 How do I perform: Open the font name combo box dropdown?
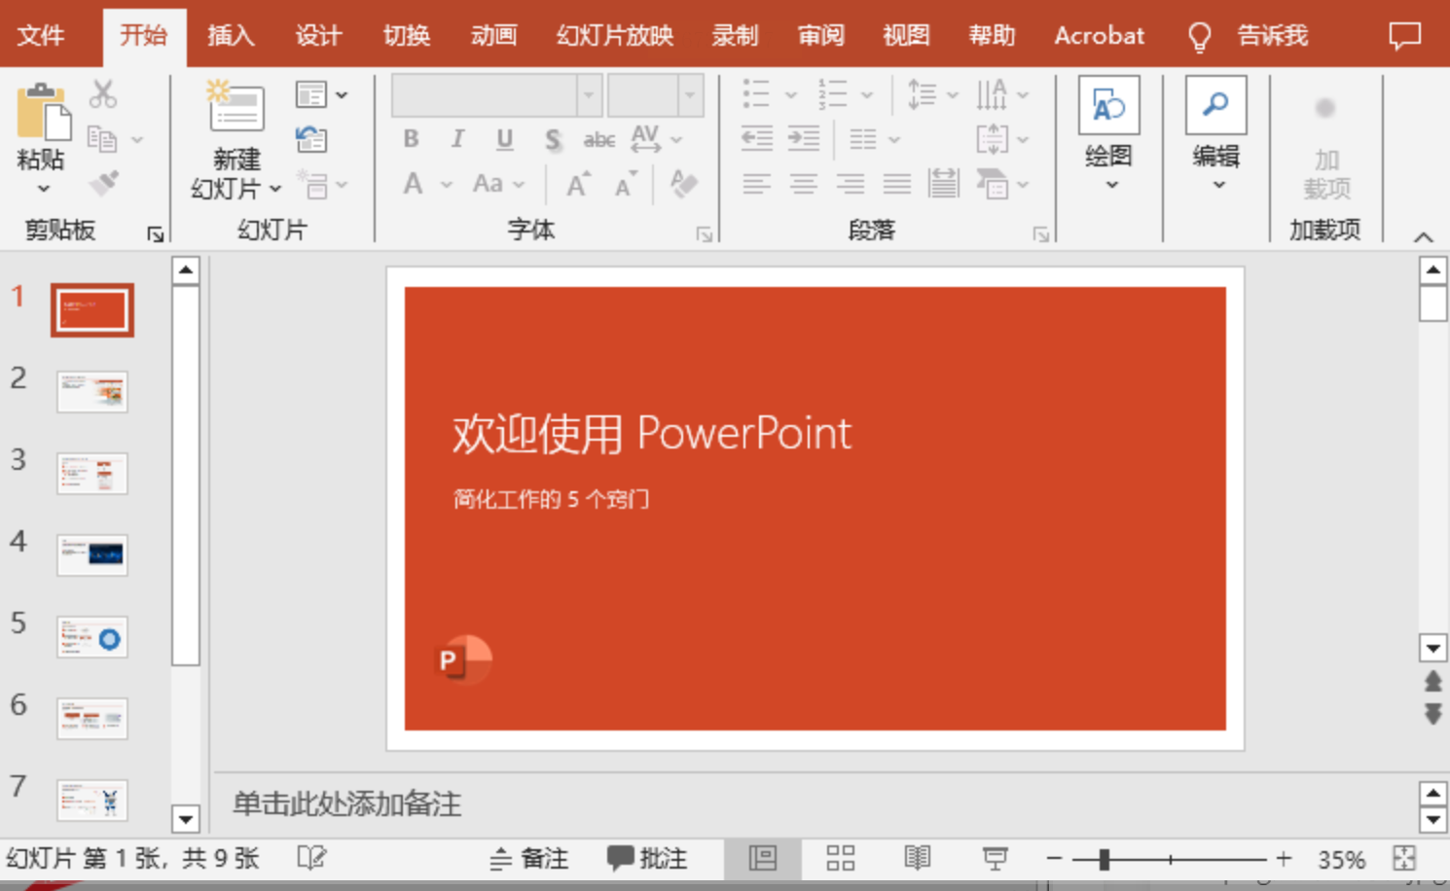pyautogui.click(x=589, y=95)
